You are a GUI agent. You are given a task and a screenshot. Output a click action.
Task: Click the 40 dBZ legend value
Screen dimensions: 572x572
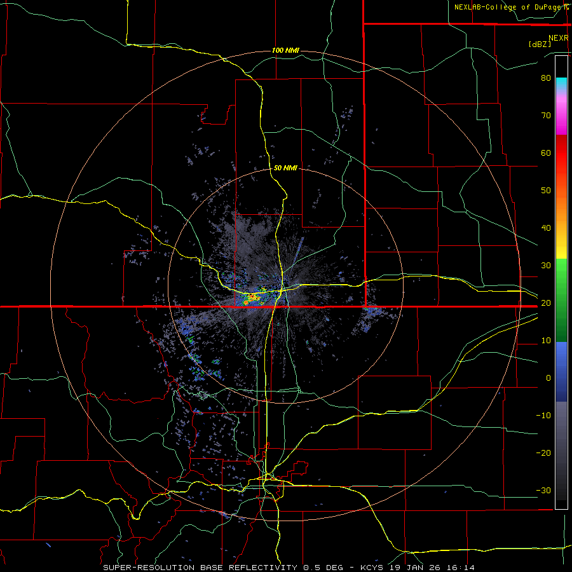pyautogui.click(x=546, y=228)
